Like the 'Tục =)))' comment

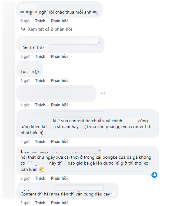[40, 80]
